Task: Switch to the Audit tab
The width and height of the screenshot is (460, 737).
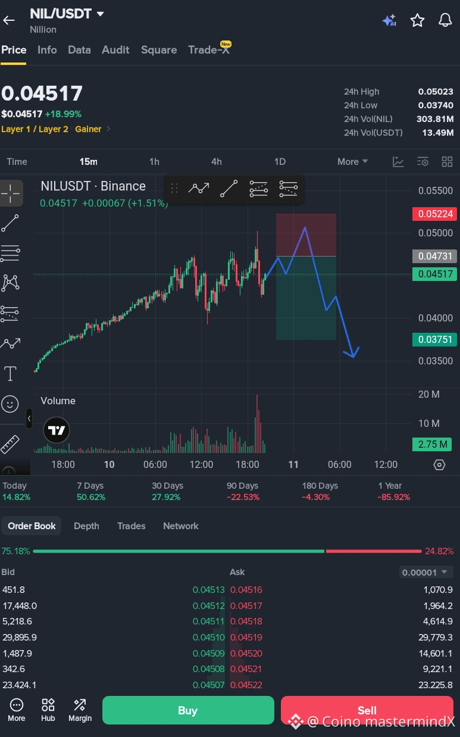Action: click(115, 50)
